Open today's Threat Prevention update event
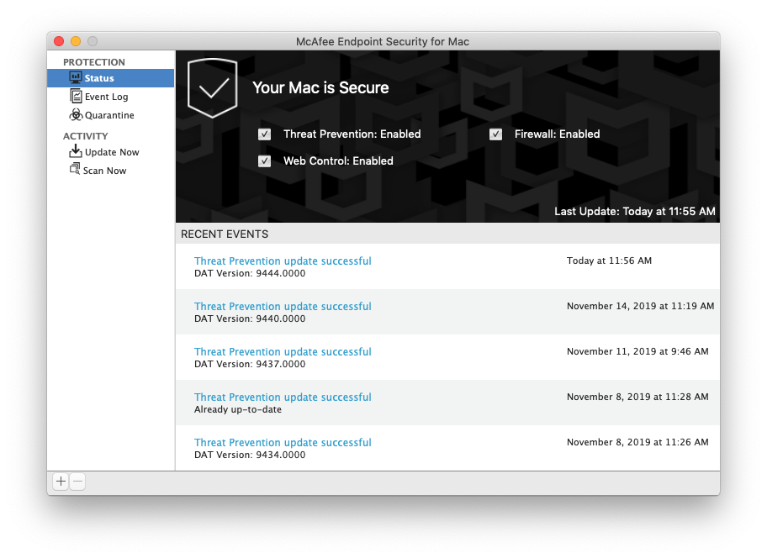This screenshot has height=558, width=767. (x=283, y=261)
